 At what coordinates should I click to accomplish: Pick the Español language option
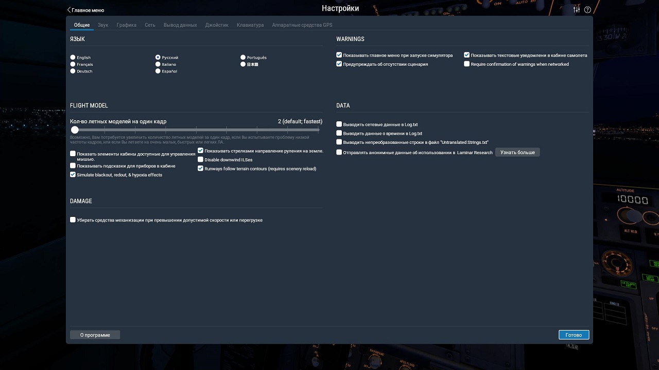[158, 71]
